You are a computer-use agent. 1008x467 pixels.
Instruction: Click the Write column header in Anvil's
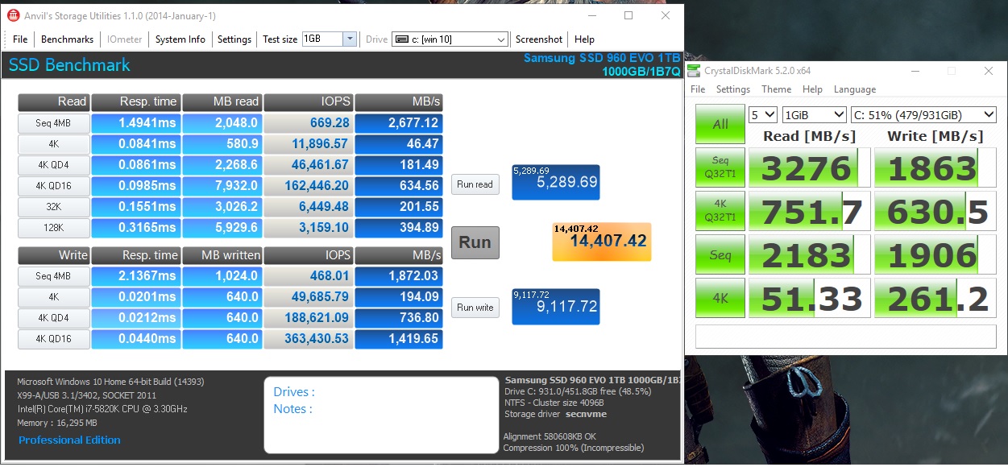(x=53, y=255)
